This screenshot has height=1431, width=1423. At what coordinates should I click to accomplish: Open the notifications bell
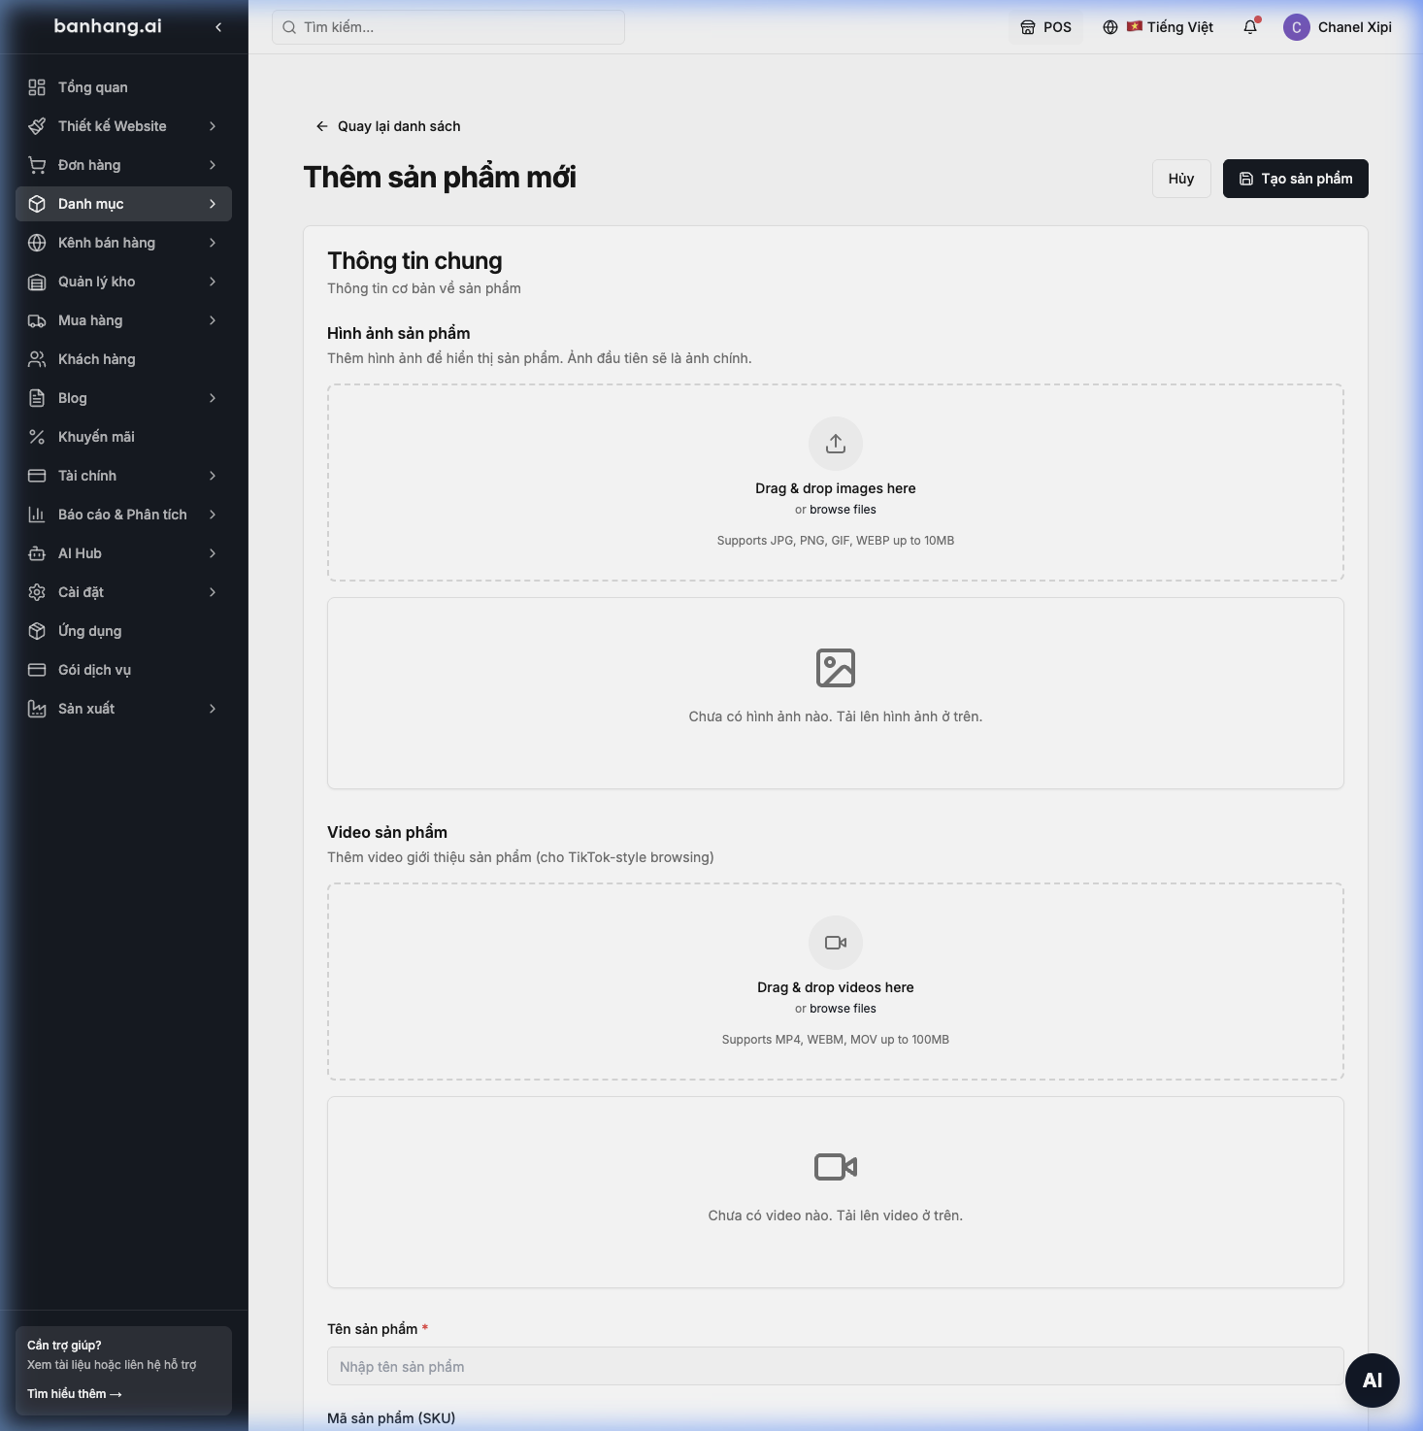(1250, 27)
